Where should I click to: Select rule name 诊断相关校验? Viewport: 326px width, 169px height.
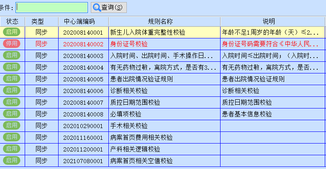(129, 91)
